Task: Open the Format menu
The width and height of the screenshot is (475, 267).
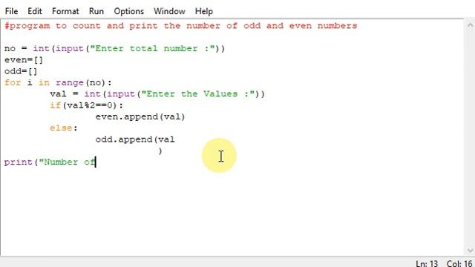Action: (x=65, y=11)
